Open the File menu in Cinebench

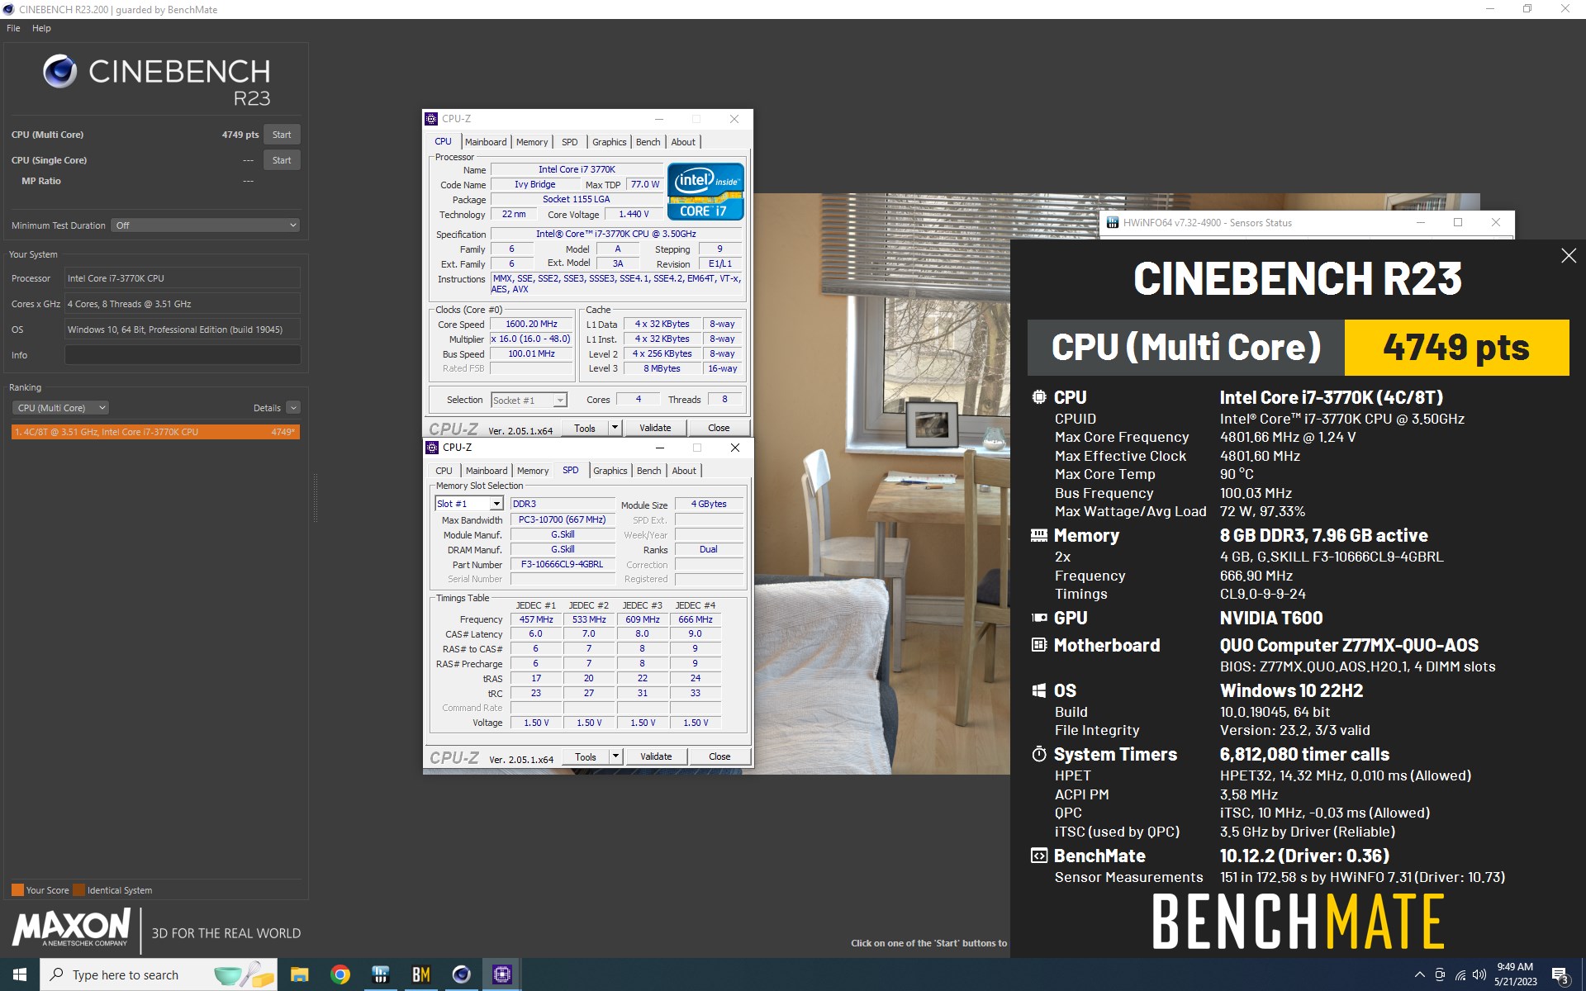click(13, 28)
